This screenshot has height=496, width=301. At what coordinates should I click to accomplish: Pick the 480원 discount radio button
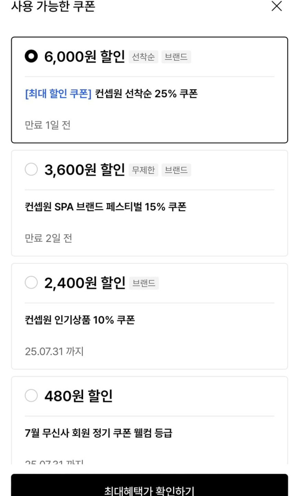tap(31, 396)
